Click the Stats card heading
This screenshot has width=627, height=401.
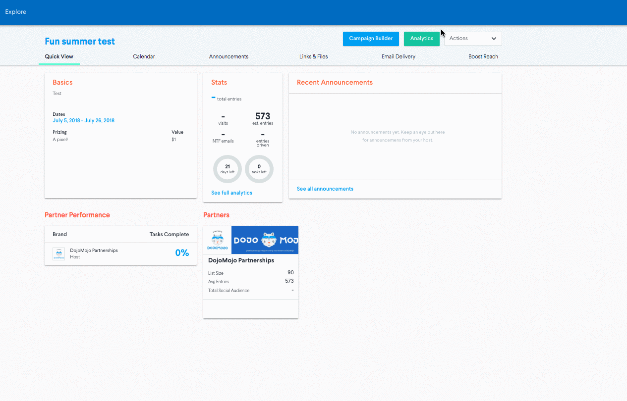coord(219,82)
